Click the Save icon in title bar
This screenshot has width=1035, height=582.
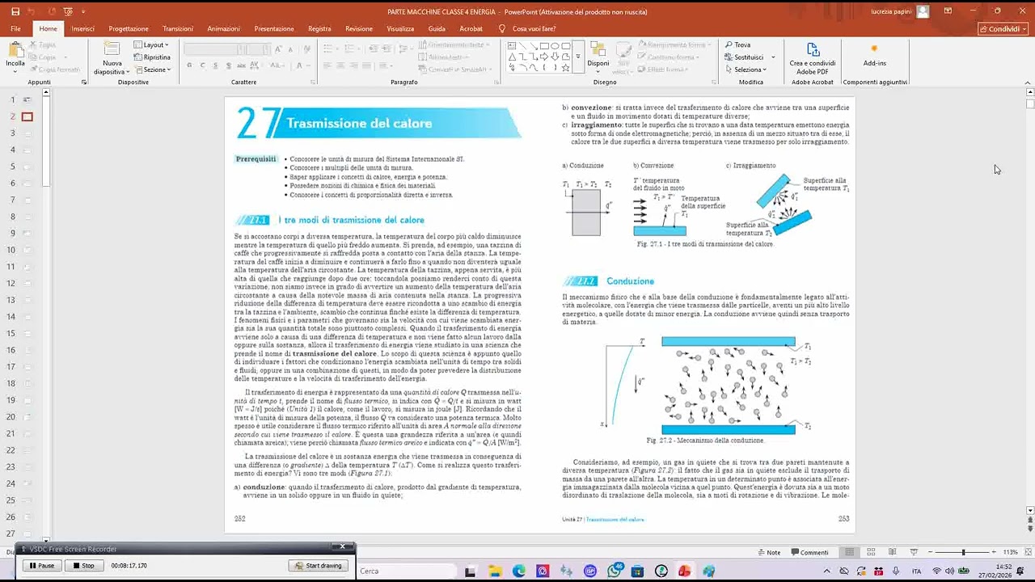coord(15,11)
